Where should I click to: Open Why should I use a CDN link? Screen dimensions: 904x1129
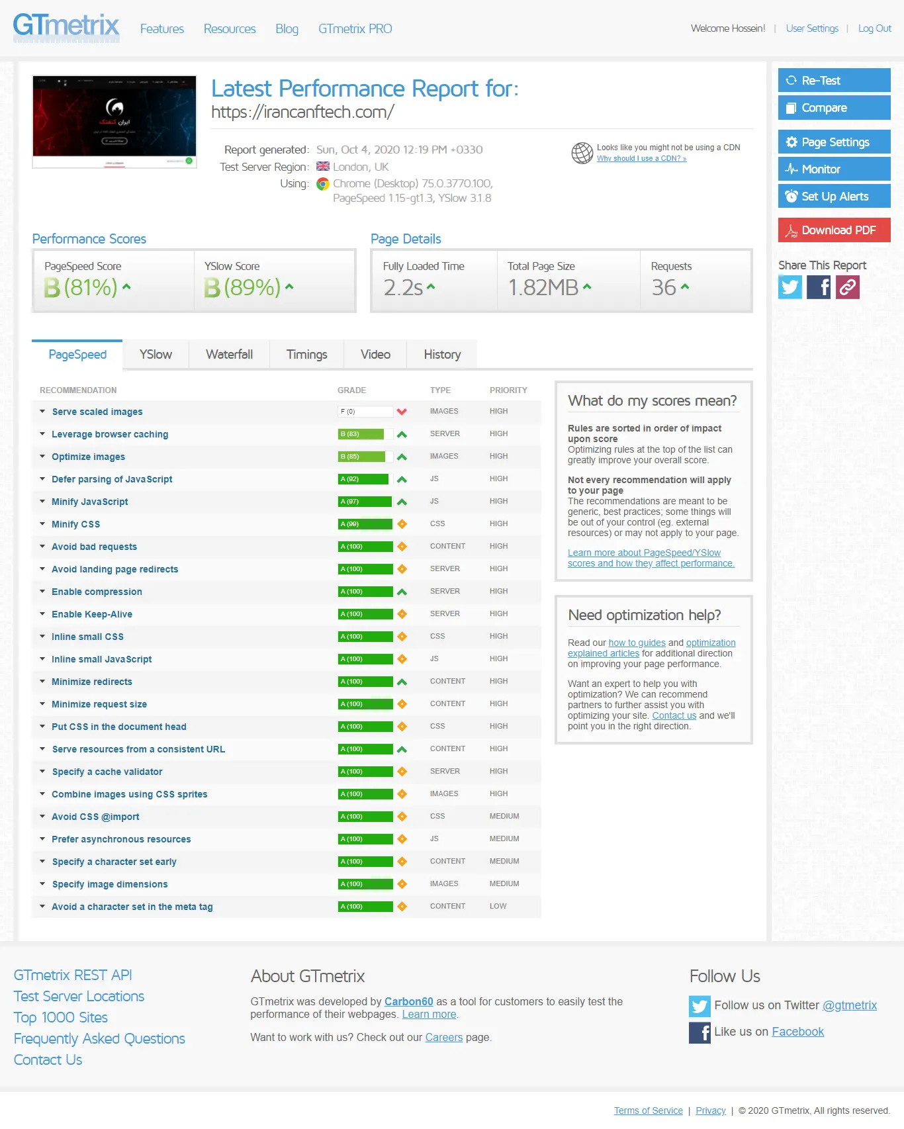pyautogui.click(x=641, y=159)
